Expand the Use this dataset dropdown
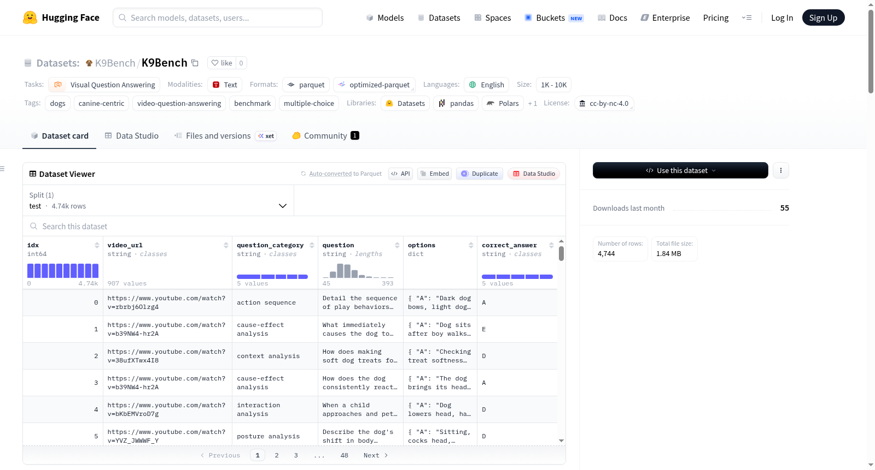Image resolution: width=875 pixels, height=470 pixels. [680, 170]
